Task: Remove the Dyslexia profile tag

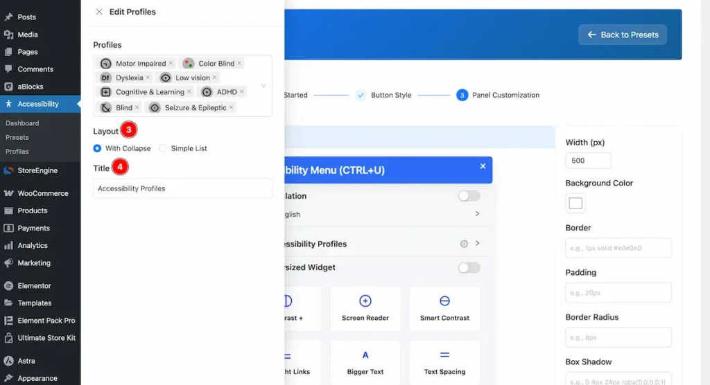Action: click(148, 78)
